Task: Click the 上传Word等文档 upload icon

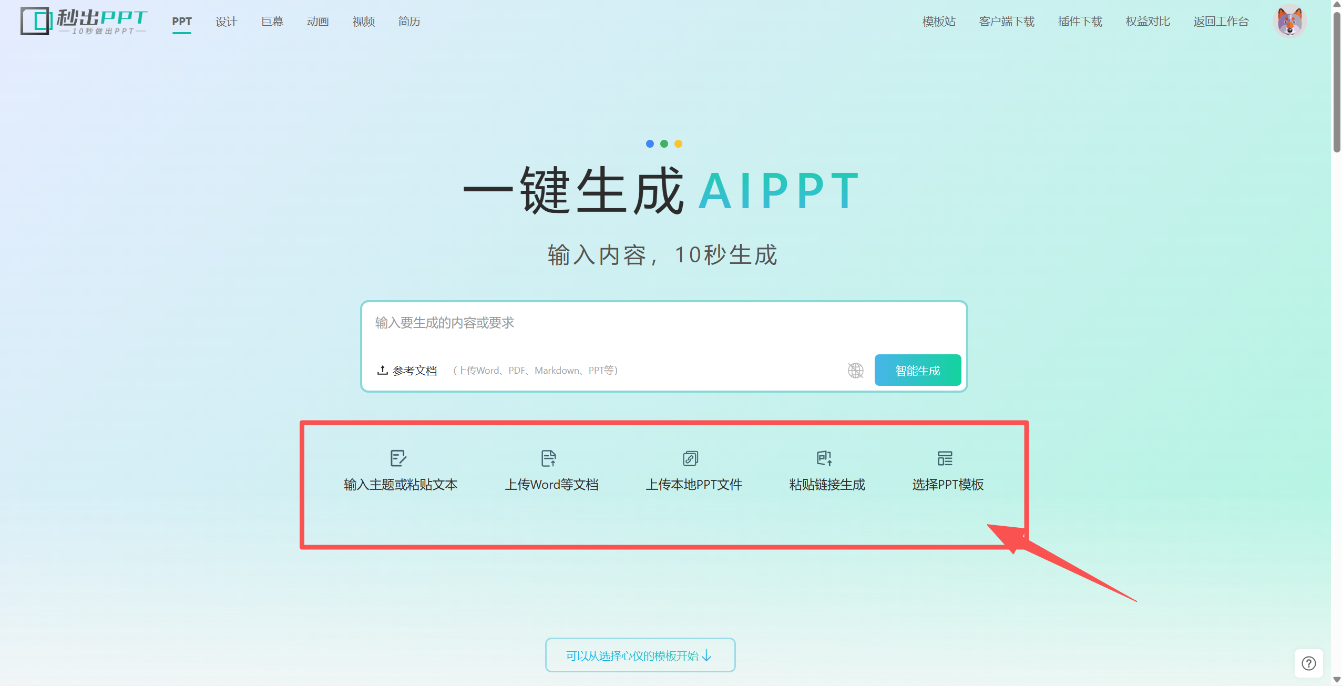Action: coord(548,458)
